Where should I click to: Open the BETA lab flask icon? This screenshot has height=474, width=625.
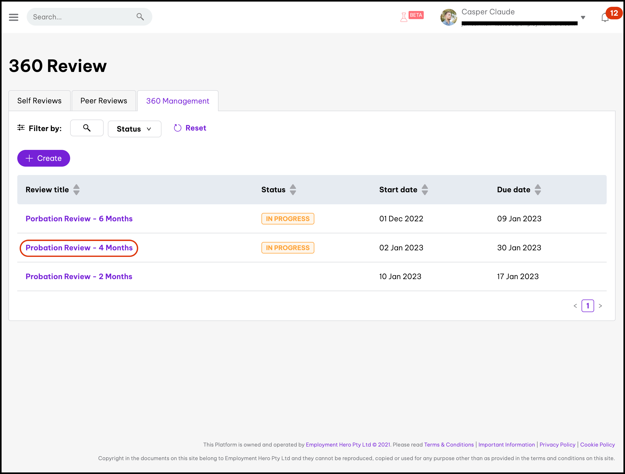pyautogui.click(x=404, y=17)
